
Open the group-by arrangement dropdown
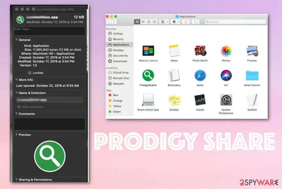coord(164,22)
